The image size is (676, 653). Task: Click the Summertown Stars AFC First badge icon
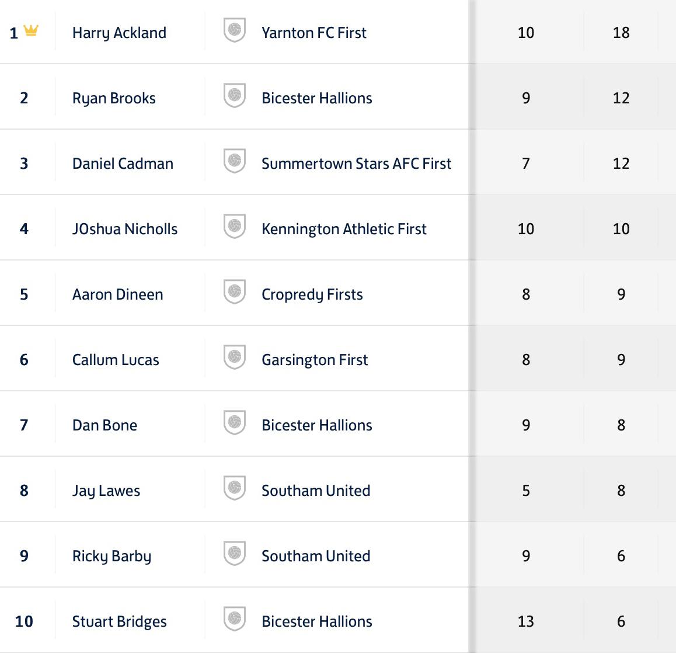235,162
